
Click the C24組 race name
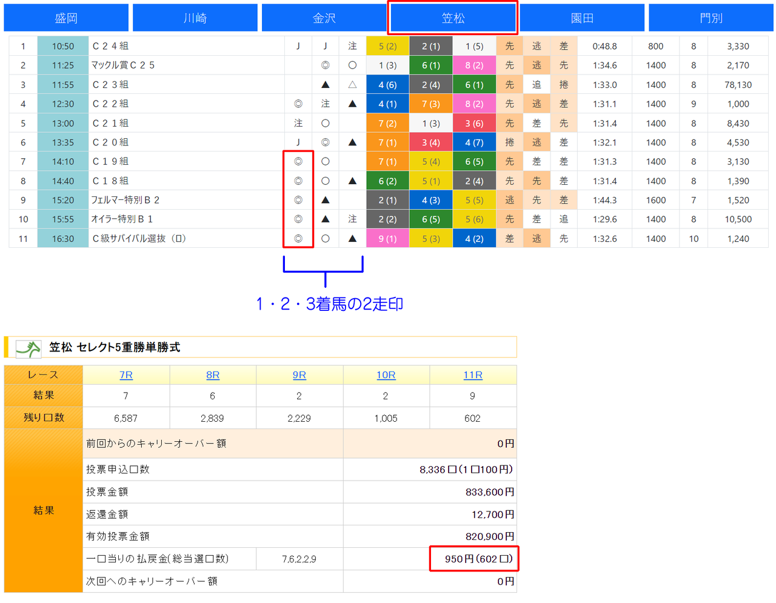pyautogui.click(x=110, y=46)
